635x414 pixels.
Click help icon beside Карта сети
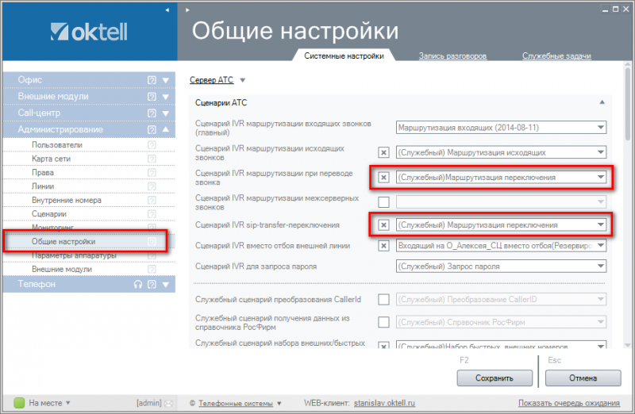coord(152,159)
